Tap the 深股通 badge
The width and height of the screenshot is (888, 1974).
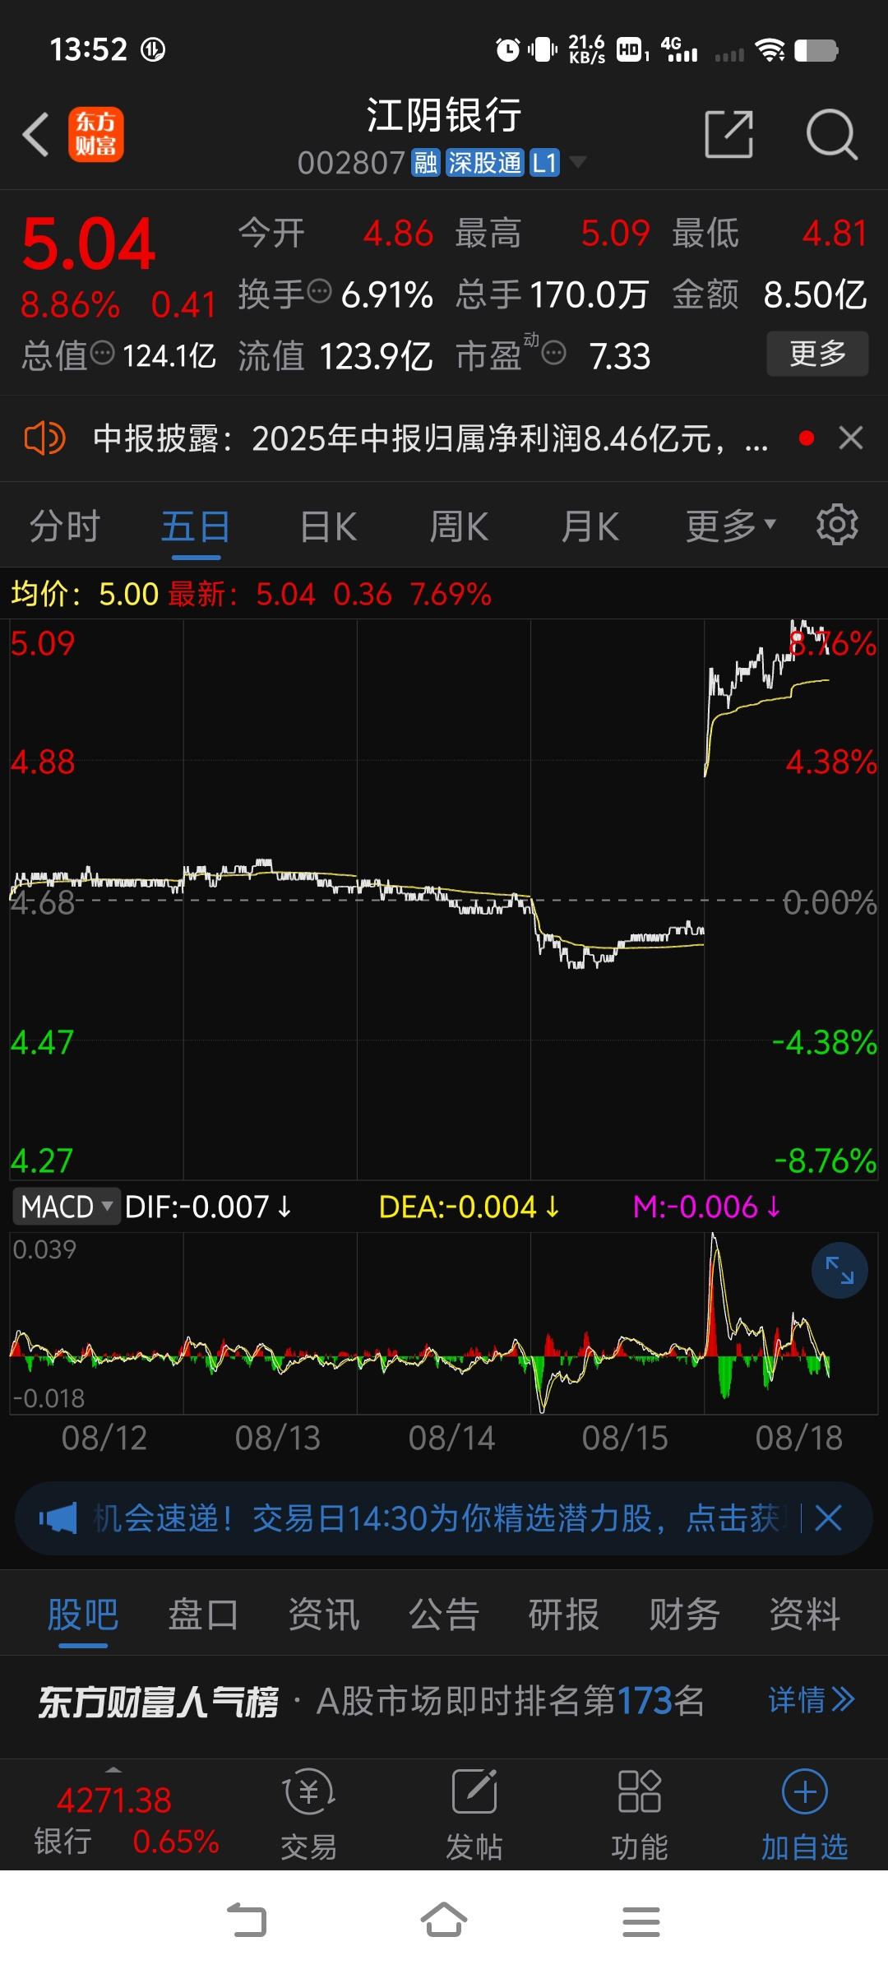click(x=485, y=163)
